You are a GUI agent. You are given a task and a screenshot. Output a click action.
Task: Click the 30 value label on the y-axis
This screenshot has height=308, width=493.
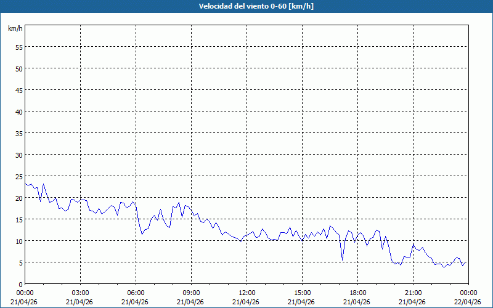[x=18, y=155]
